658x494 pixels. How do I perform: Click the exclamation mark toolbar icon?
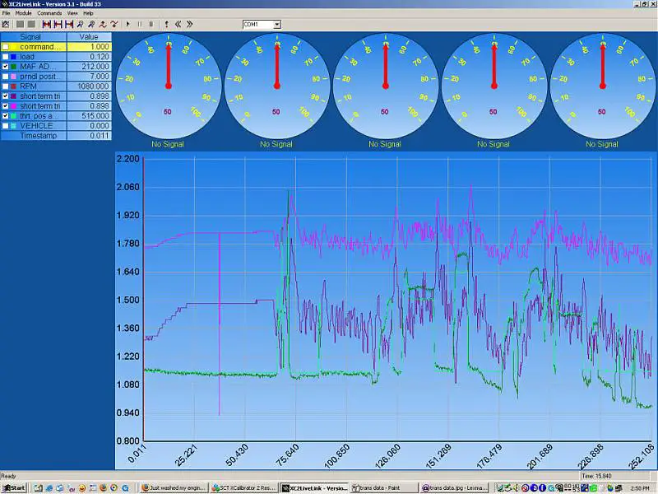tap(167, 25)
